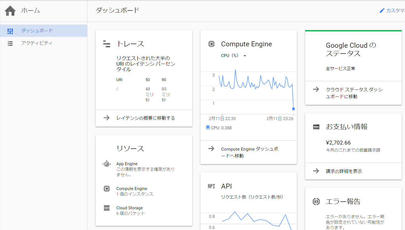Click the Google Cloud のステータス title
The width and height of the screenshot is (405, 230).
(351, 49)
